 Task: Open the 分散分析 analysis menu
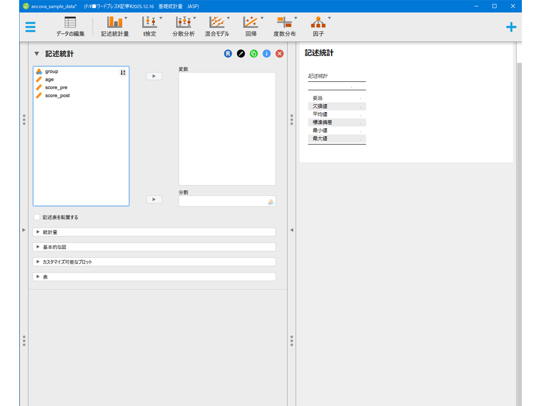click(183, 27)
